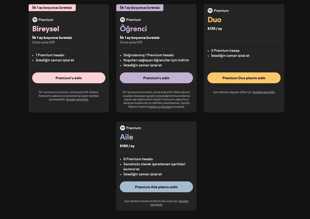Click "Premium Duo planını edin" button
Screen dimensions: 310x219
(244, 78)
